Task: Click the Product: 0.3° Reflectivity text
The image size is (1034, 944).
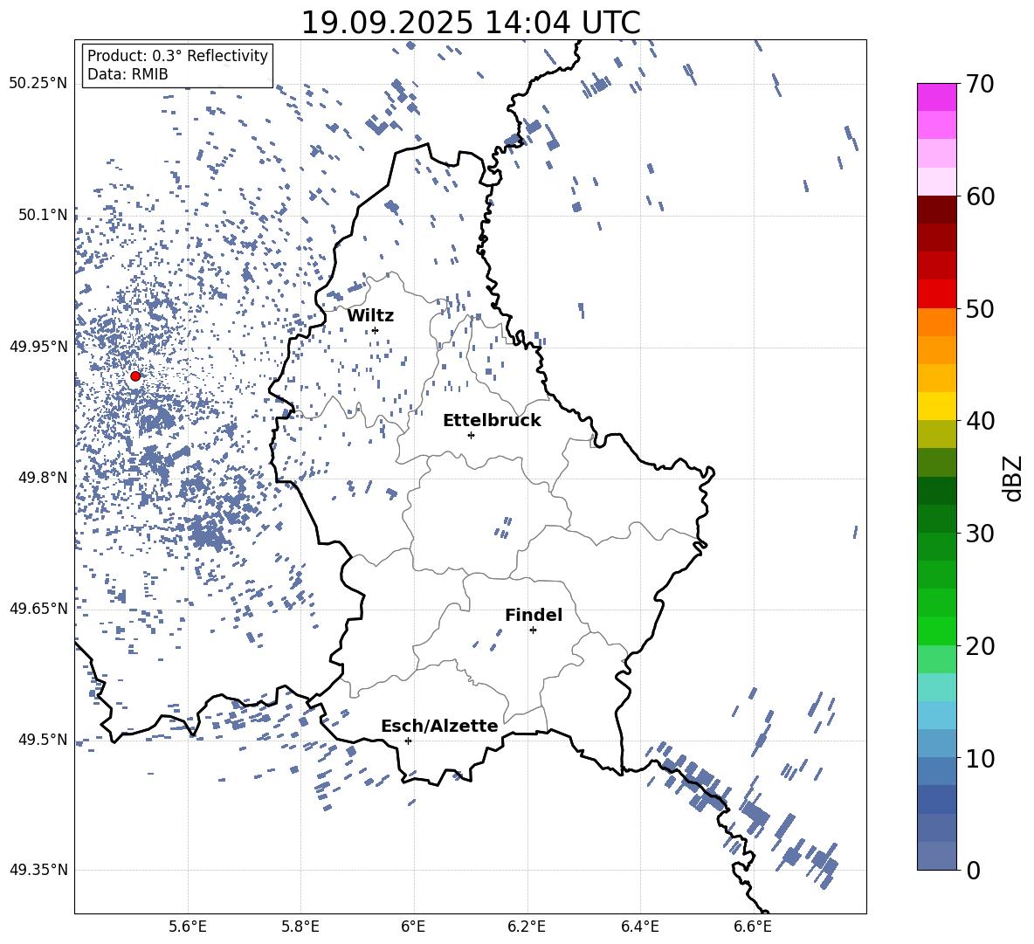Action: click(177, 55)
